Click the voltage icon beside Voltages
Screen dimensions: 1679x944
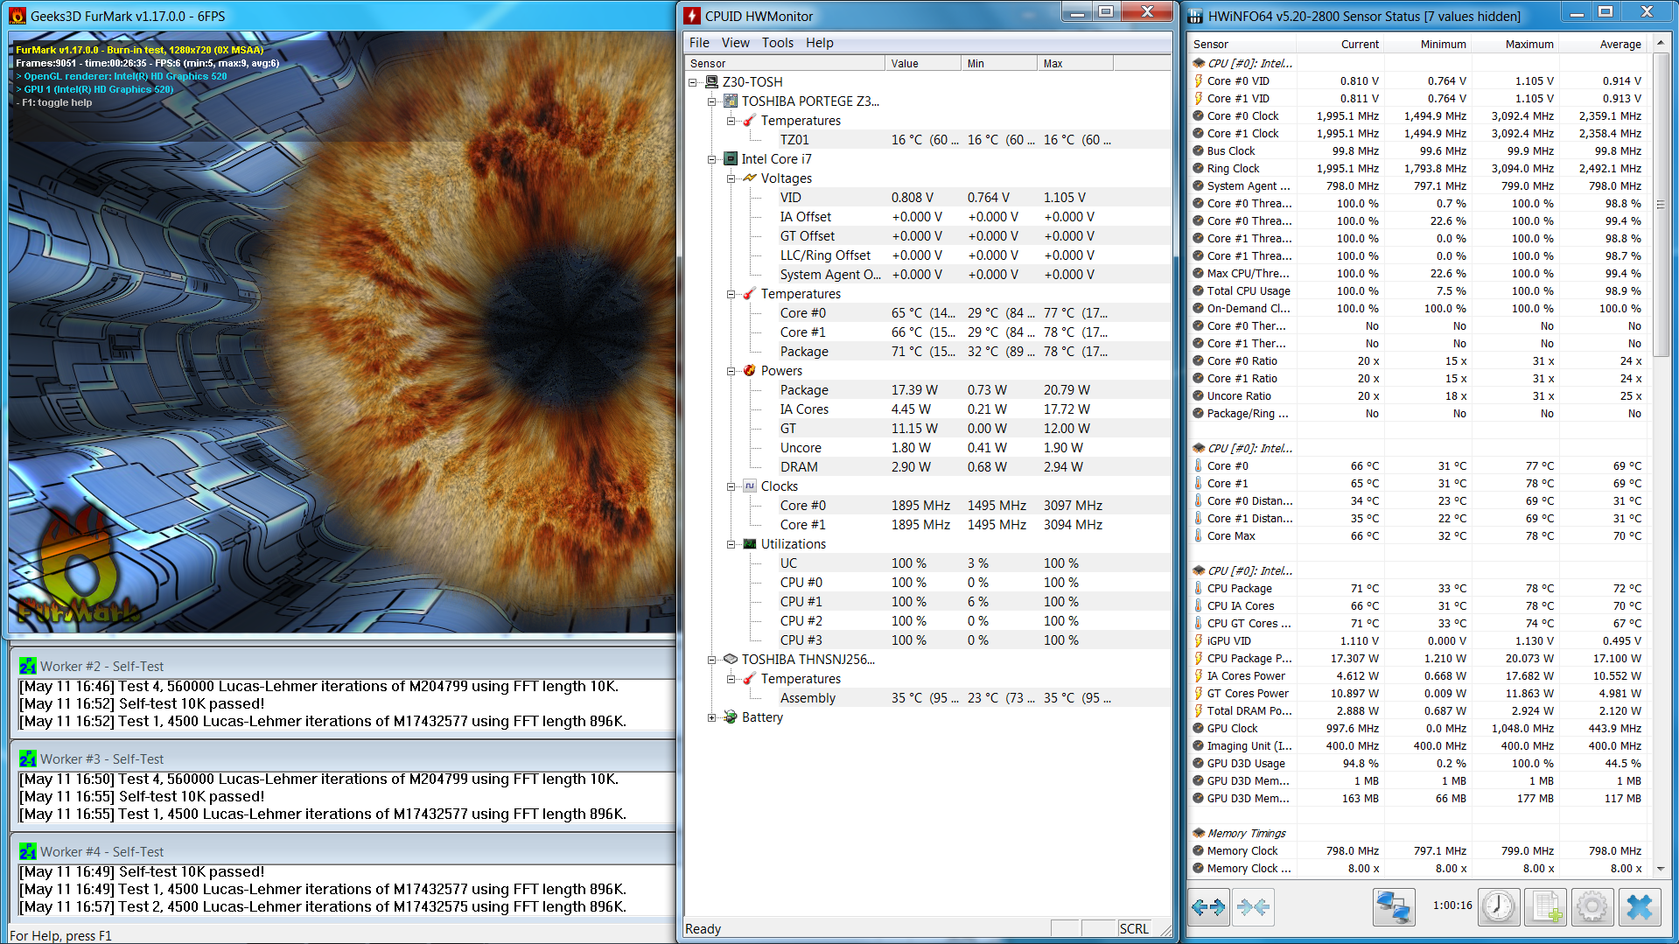(x=750, y=178)
